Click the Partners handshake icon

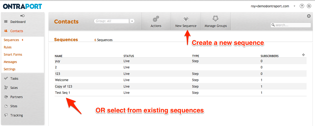[6, 97]
